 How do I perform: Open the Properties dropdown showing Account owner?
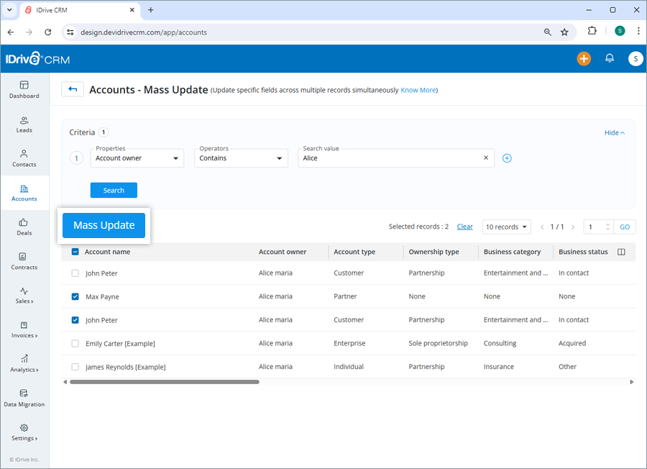137,158
